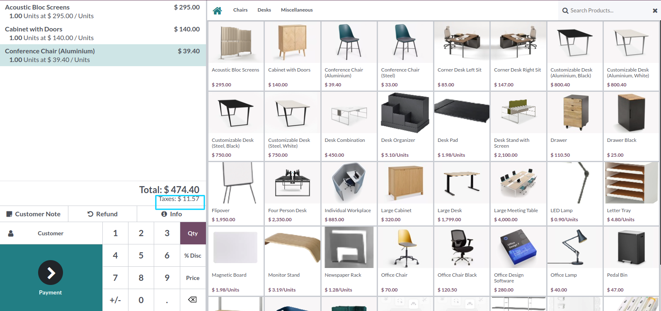Tap number 5 on the numpad

click(x=141, y=256)
